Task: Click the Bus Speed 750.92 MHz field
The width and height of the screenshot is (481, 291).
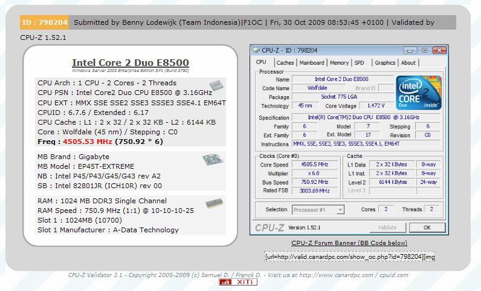Action: coord(314,182)
